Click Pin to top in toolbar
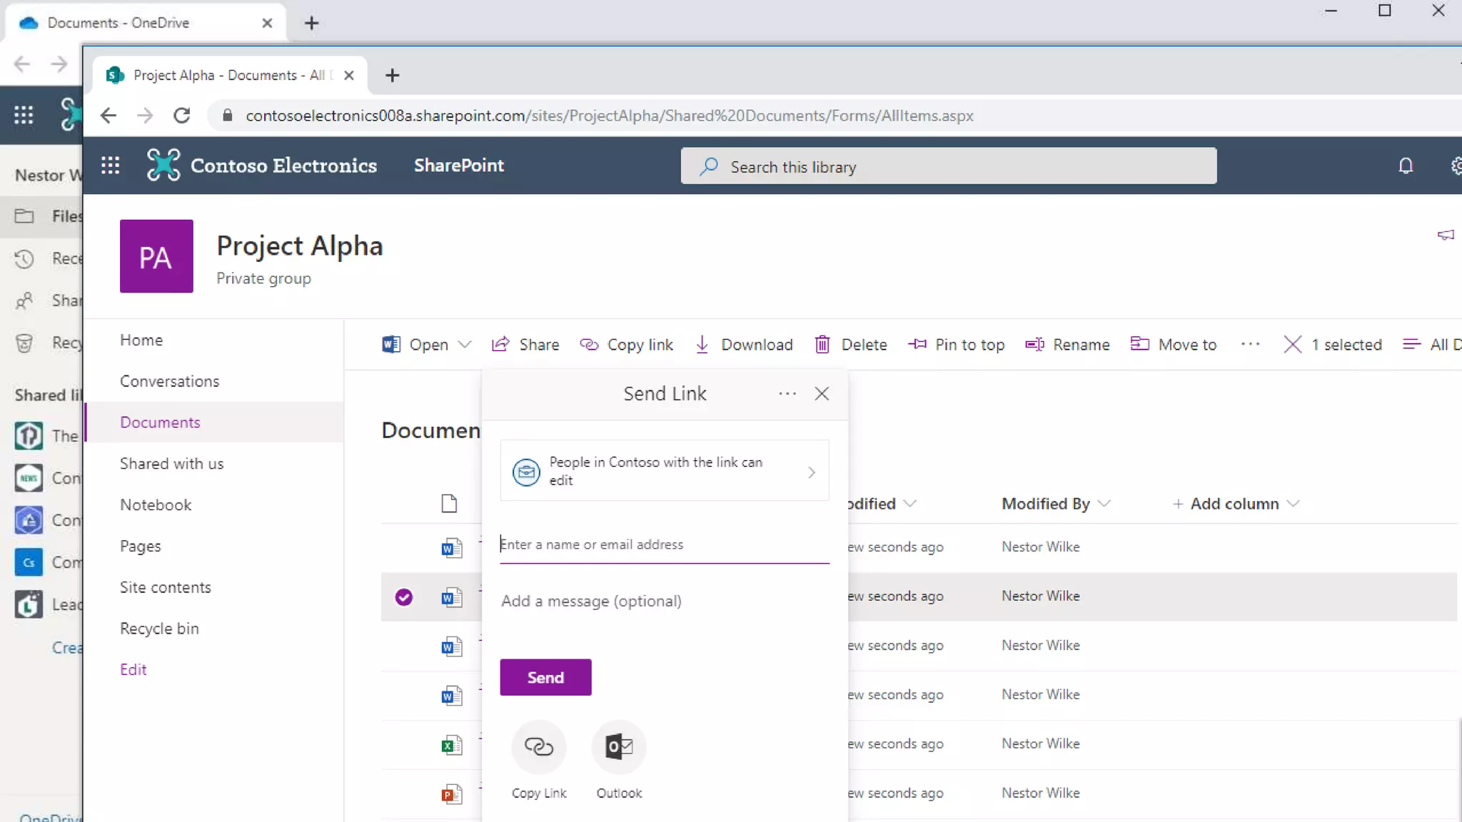Screen dimensions: 1462x822 point(957,345)
